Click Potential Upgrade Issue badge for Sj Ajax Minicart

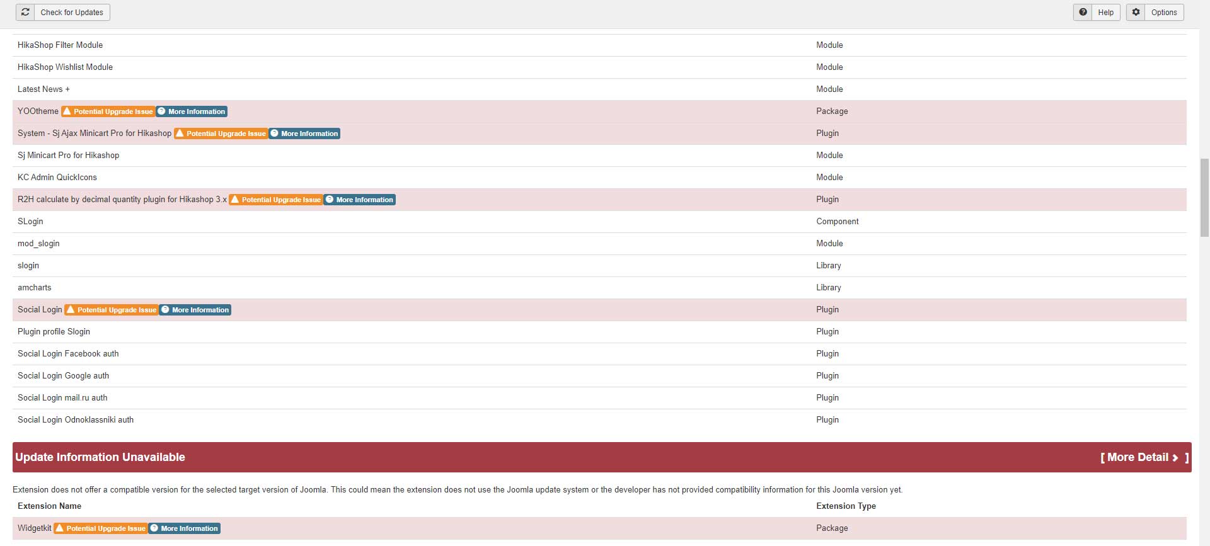click(x=221, y=134)
